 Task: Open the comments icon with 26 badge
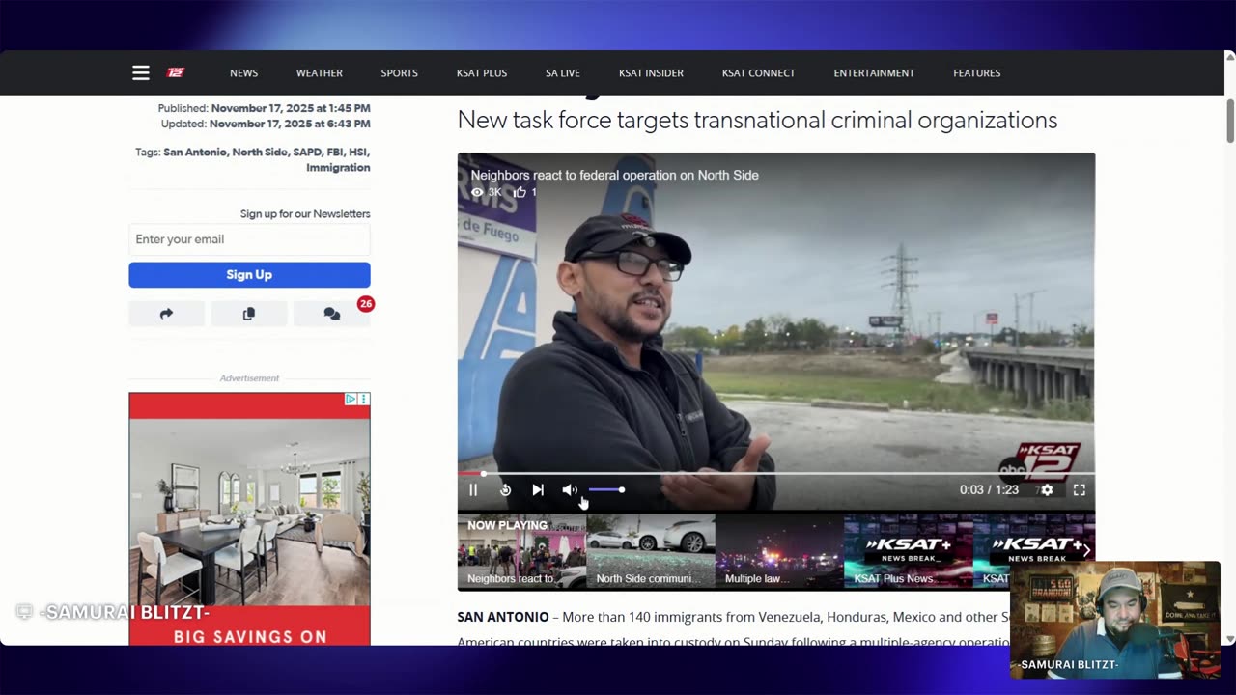coord(332,314)
